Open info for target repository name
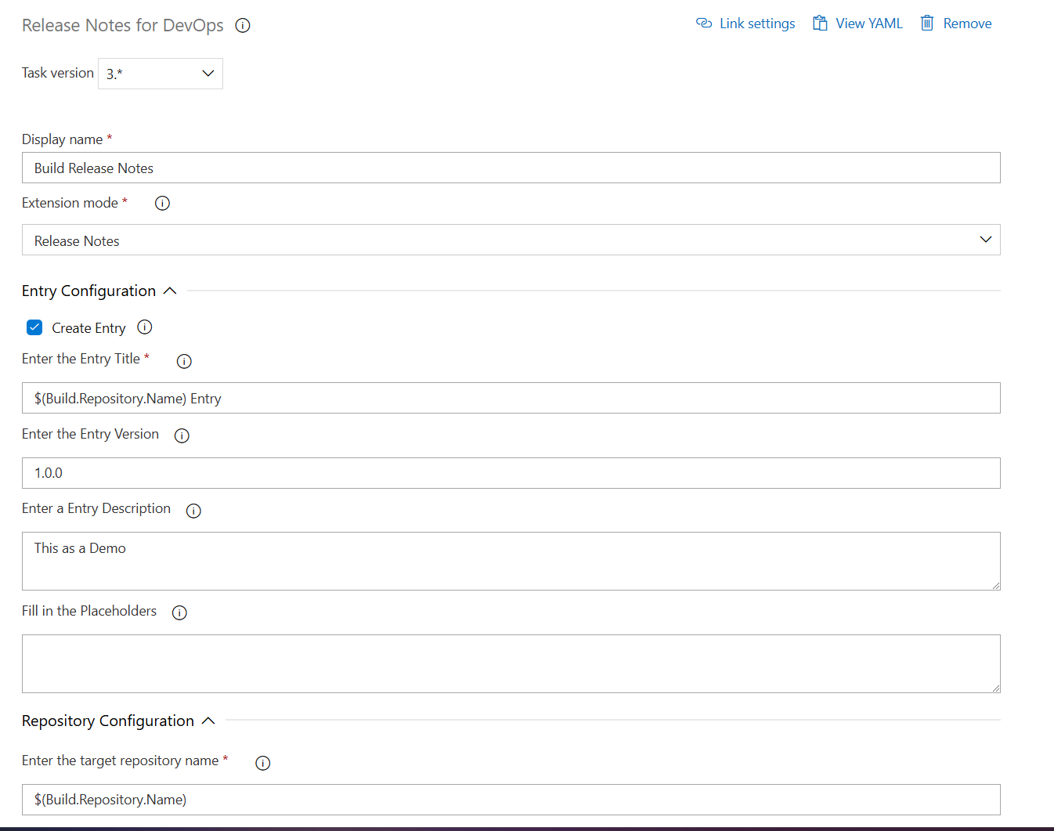 pyautogui.click(x=262, y=762)
